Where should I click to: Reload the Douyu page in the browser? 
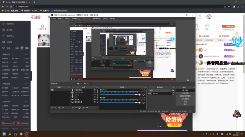[x=11, y=6]
